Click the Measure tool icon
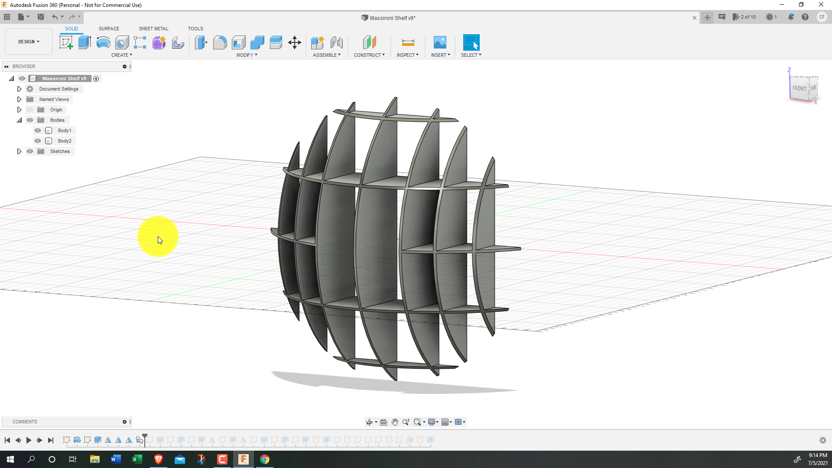The image size is (832, 468). click(408, 42)
